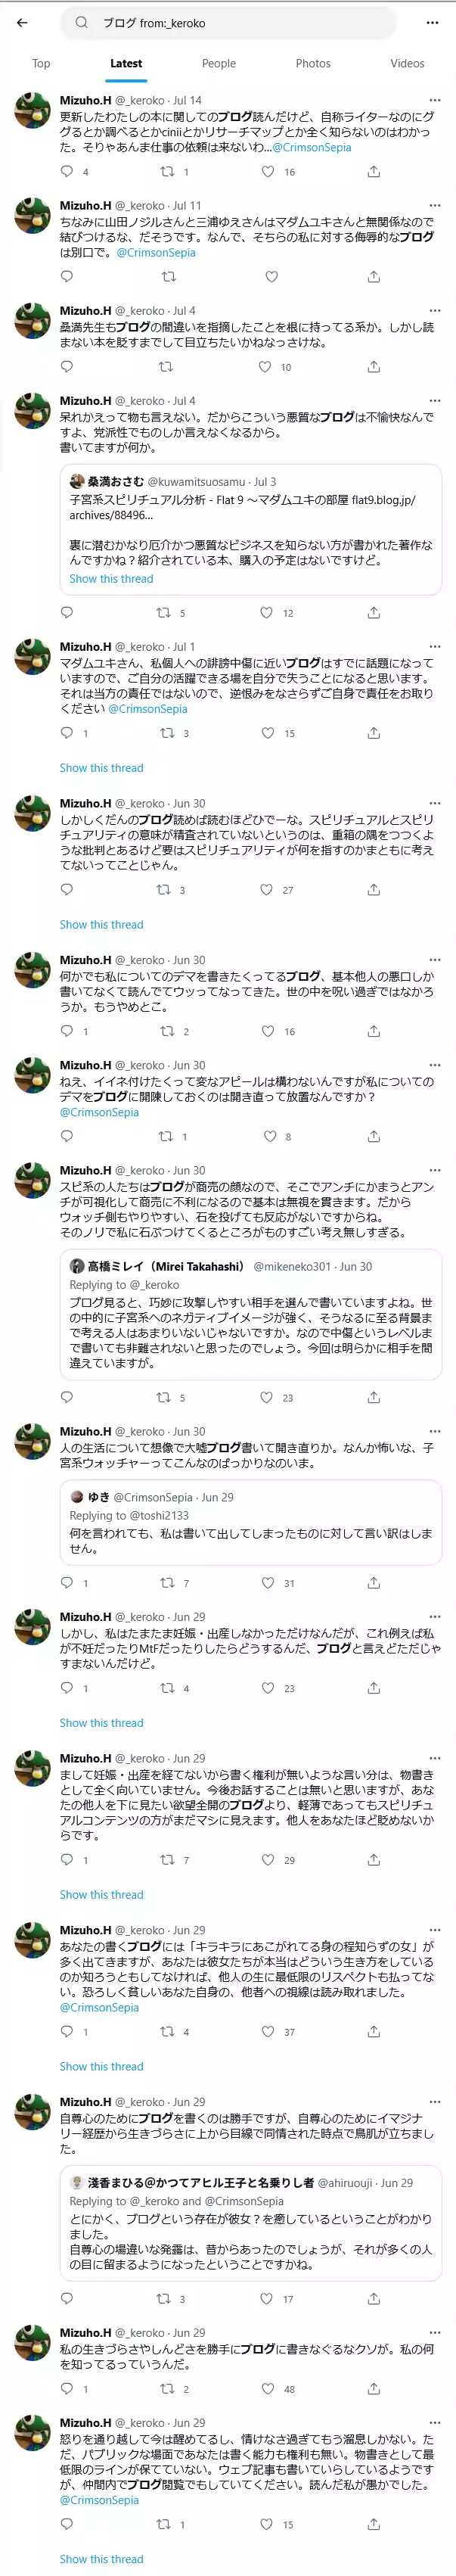Open search options three-dot menu
Screen dimensions: 456x2576
click(x=432, y=22)
